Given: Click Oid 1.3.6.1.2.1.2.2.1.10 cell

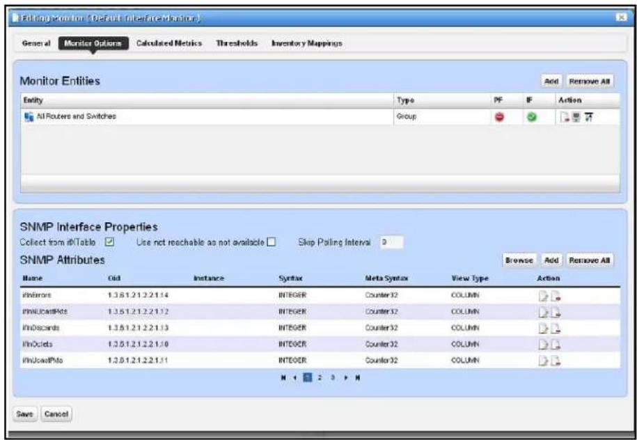Looking at the screenshot, I should (138, 345).
